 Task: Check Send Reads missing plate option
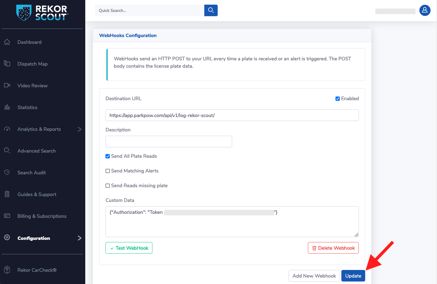click(x=108, y=186)
